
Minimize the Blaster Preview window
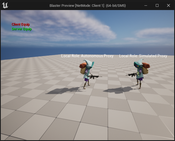146,5
